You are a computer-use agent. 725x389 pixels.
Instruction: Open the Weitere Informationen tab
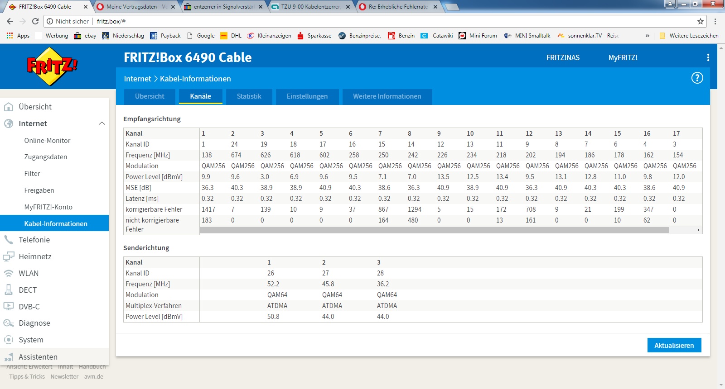[x=387, y=96]
